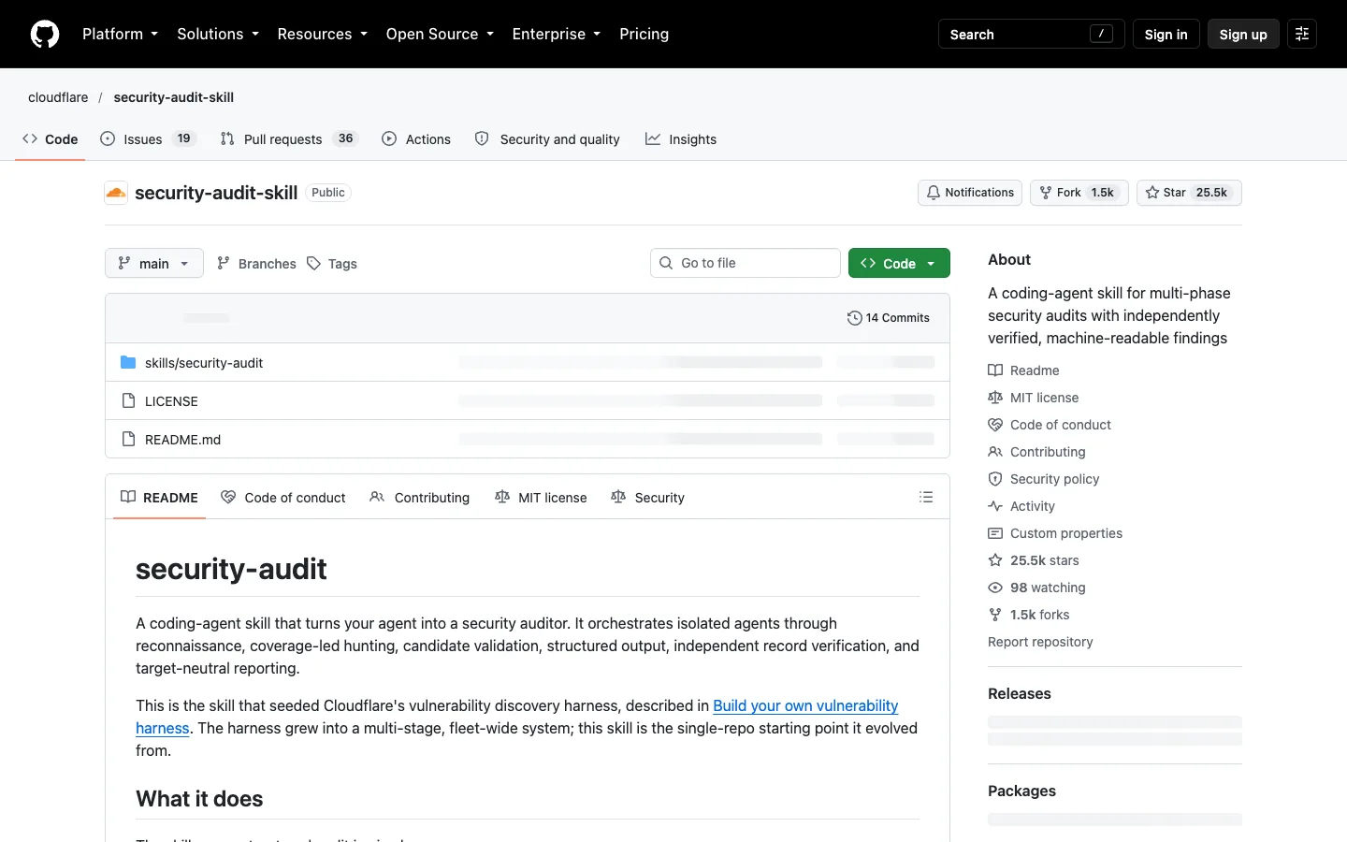The width and height of the screenshot is (1347, 842).
Task: Click the Sign in button
Action: point(1166,34)
